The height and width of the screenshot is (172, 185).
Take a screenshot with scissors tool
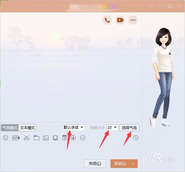click(27, 138)
